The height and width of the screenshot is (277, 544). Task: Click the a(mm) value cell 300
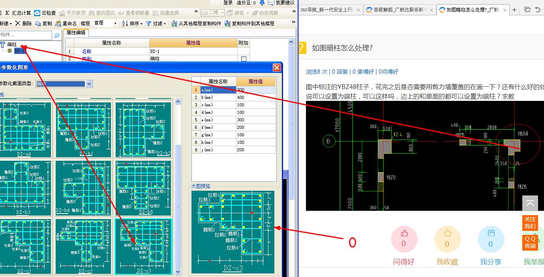pyautogui.click(x=256, y=90)
